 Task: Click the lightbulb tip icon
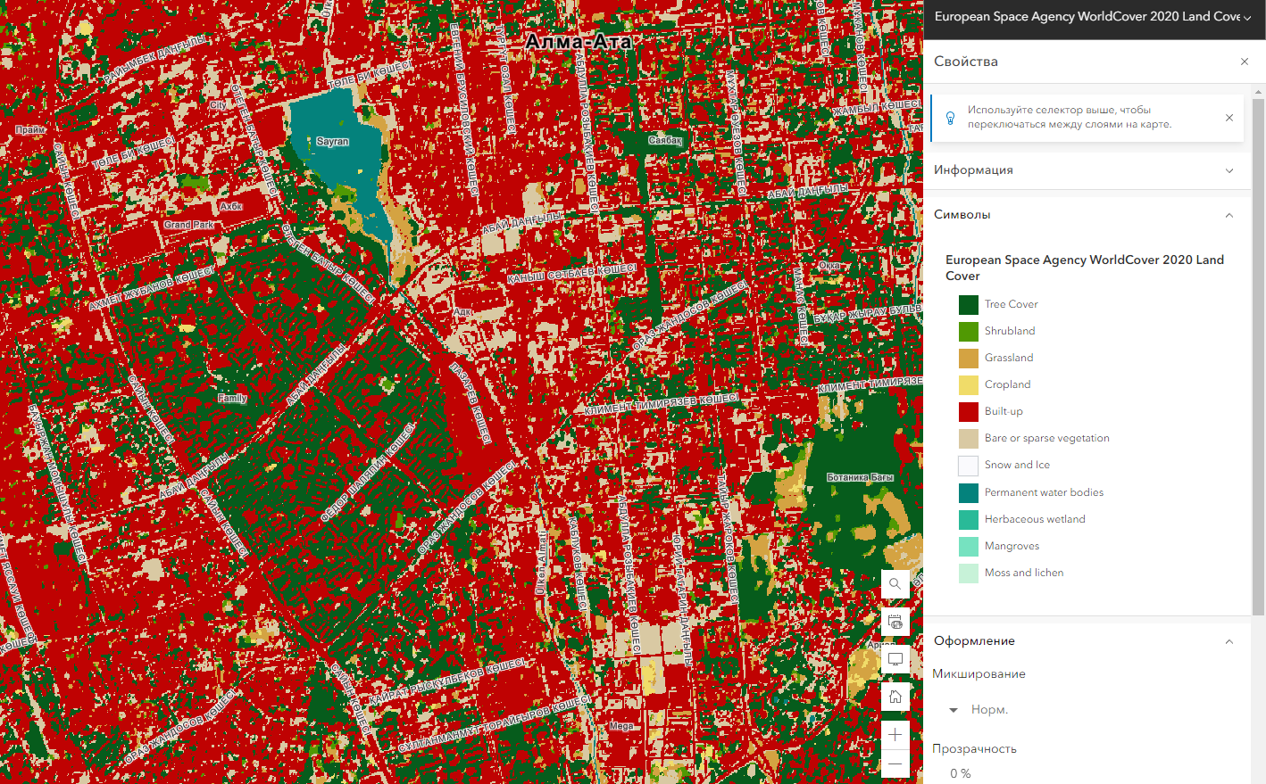(950, 118)
